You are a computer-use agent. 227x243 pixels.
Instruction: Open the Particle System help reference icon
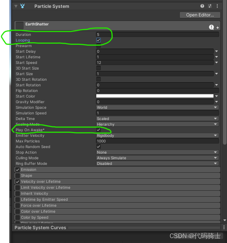pos(202,6)
